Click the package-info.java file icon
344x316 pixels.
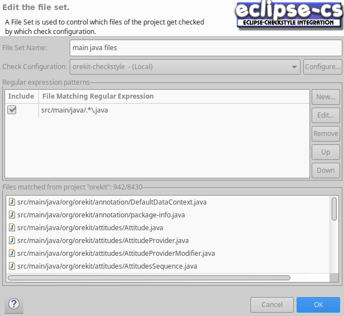click(12, 215)
